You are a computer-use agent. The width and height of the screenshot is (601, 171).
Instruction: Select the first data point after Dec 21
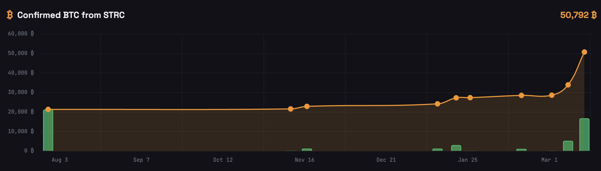(x=437, y=104)
